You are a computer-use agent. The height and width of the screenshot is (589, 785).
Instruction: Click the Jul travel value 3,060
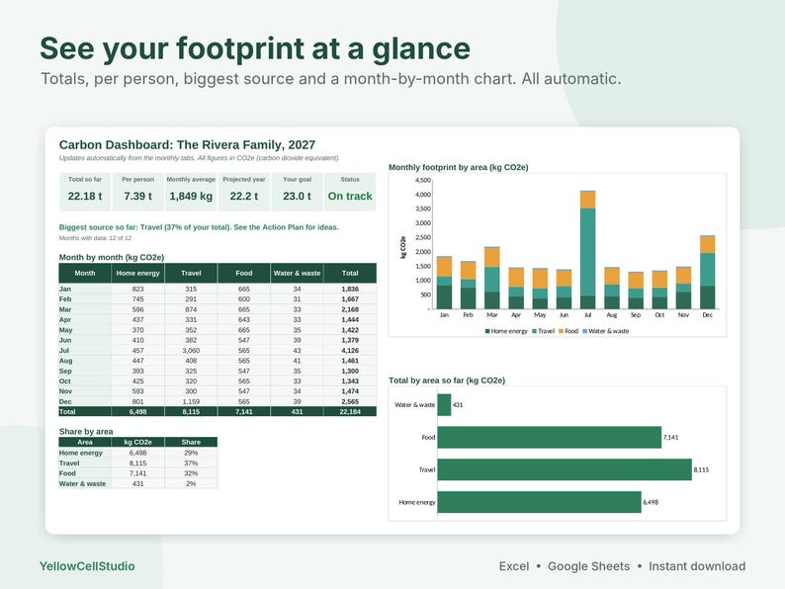(191, 350)
